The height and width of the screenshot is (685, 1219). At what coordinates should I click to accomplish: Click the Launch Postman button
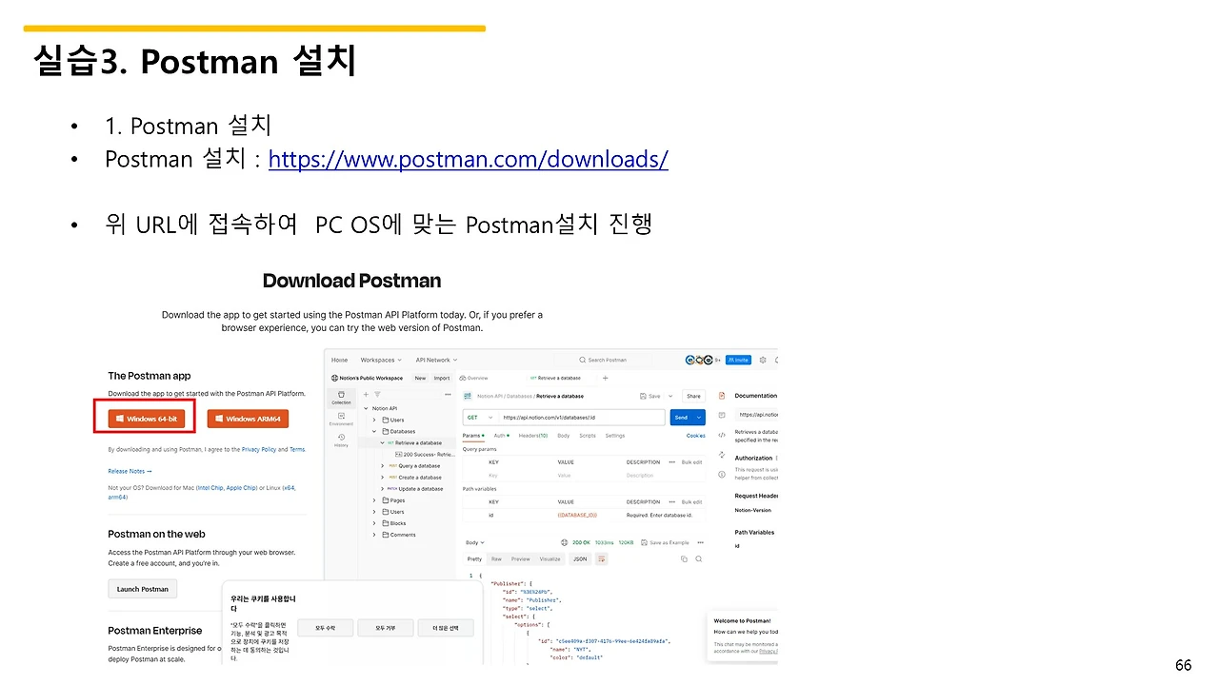[x=142, y=588]
